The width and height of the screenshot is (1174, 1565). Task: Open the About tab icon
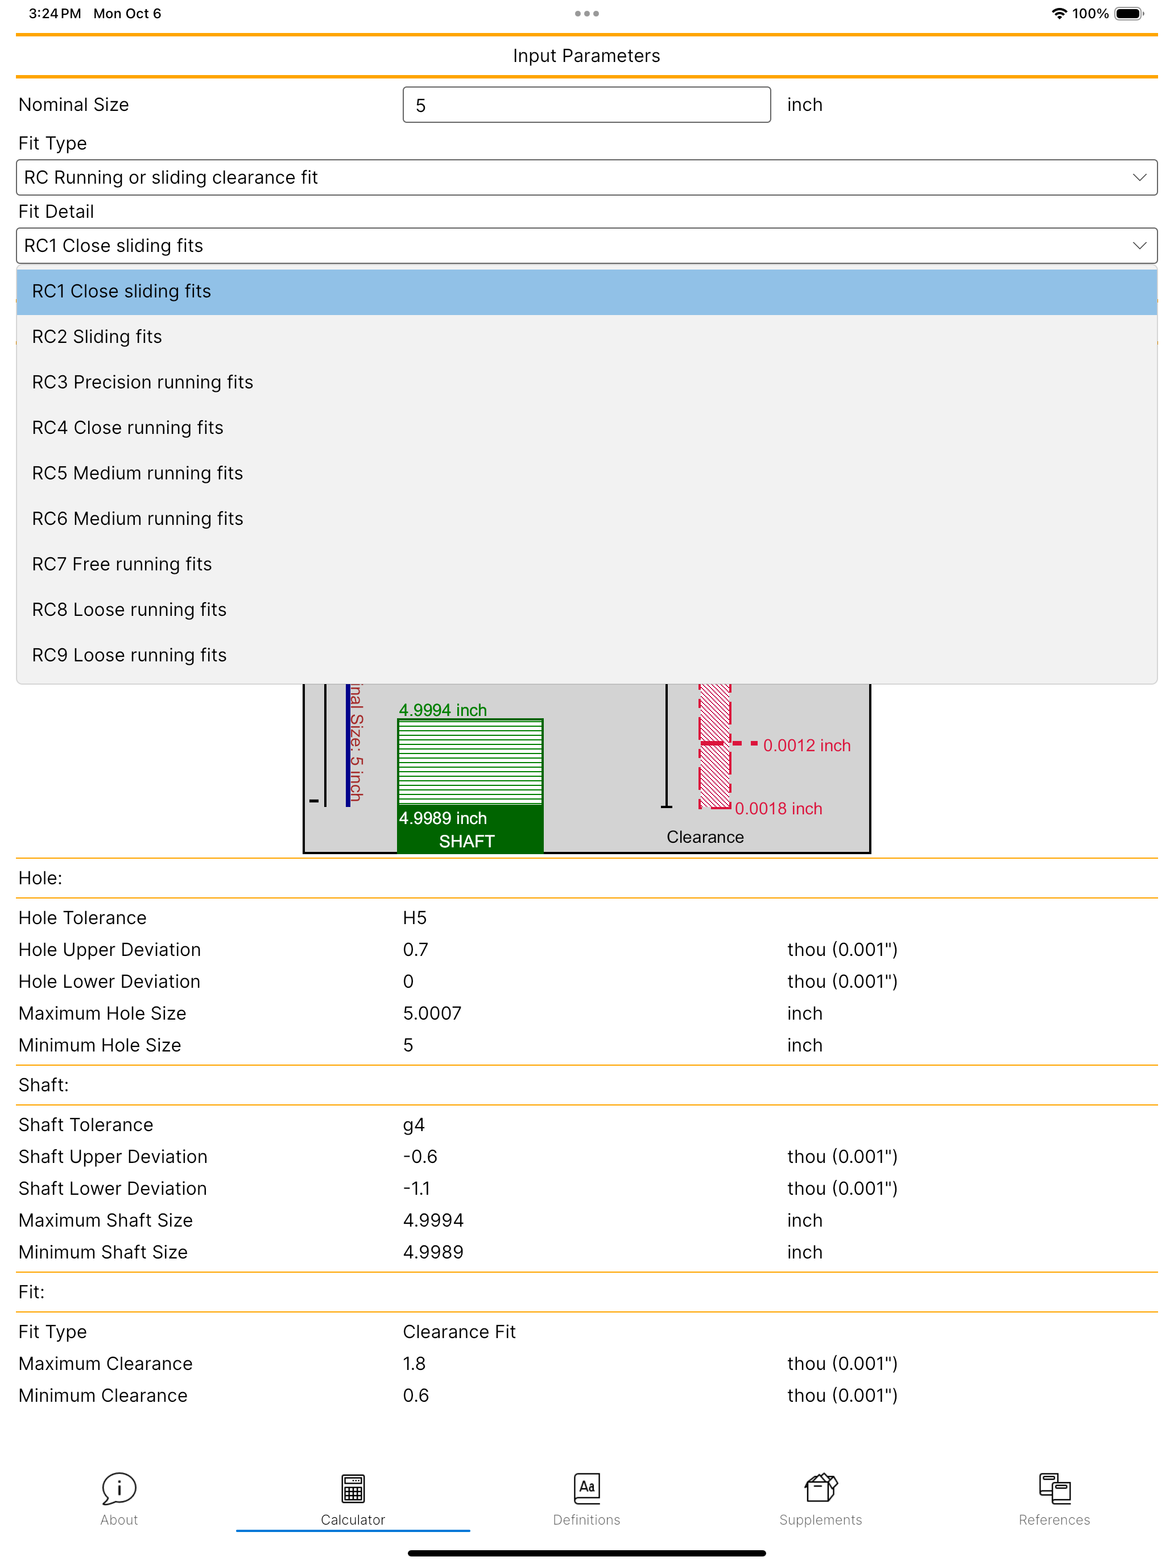pos(119,1488)
